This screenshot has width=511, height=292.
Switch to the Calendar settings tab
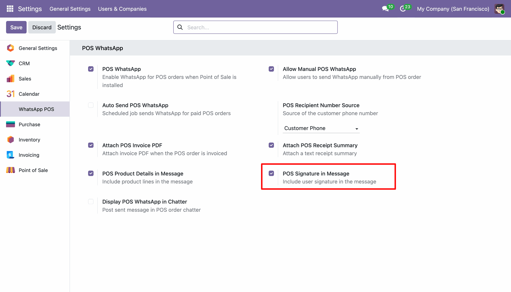35,94
